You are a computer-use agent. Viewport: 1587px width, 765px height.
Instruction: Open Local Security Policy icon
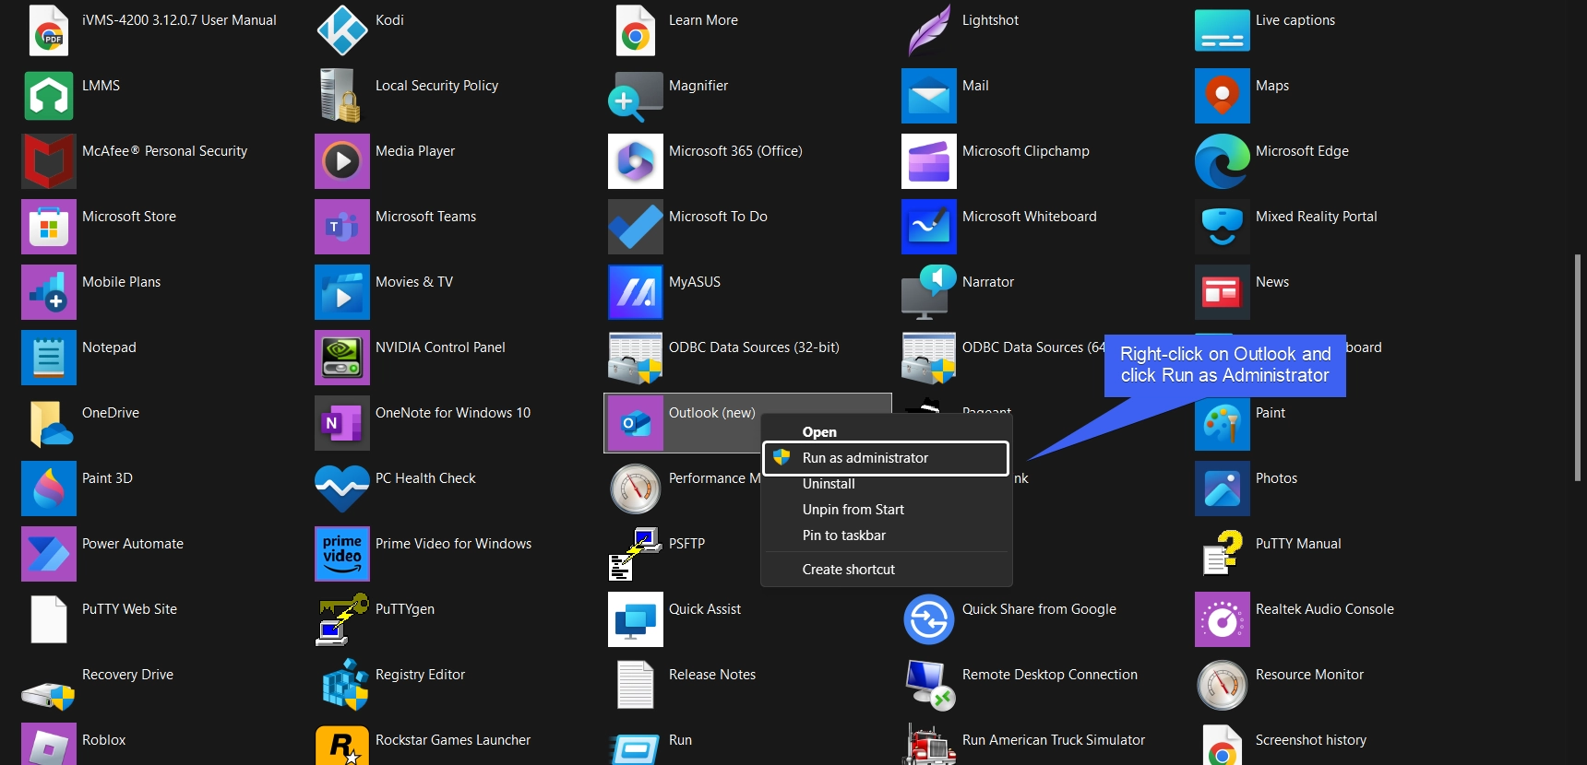click(x=342, y=96)
